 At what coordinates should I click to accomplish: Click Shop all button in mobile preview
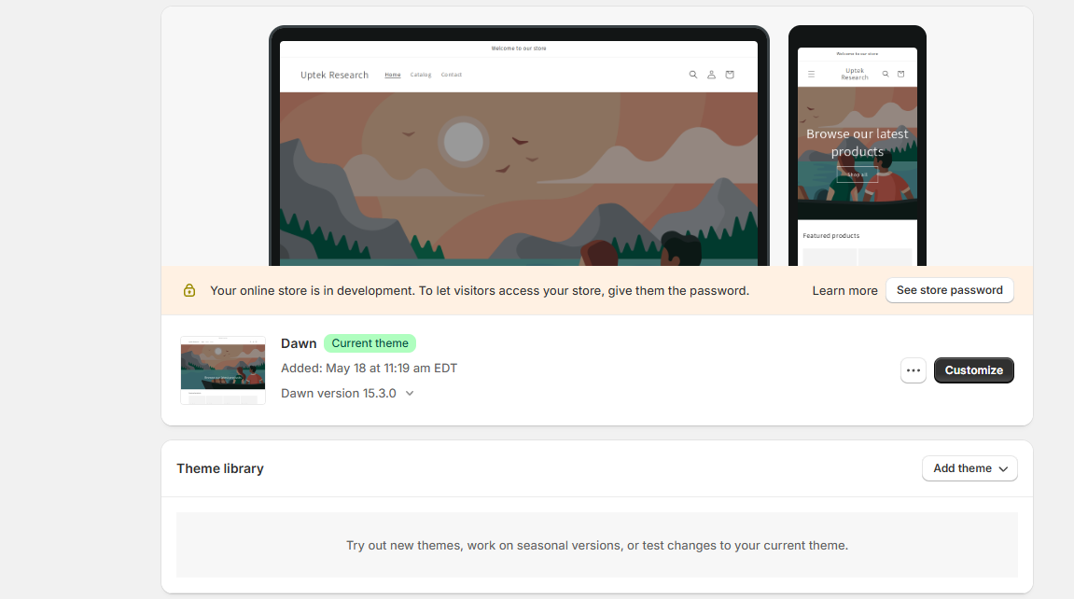click(x=857, y=174)
